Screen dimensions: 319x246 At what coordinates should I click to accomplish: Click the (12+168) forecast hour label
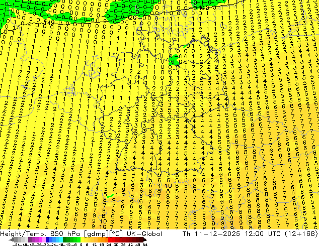[301, 234]
